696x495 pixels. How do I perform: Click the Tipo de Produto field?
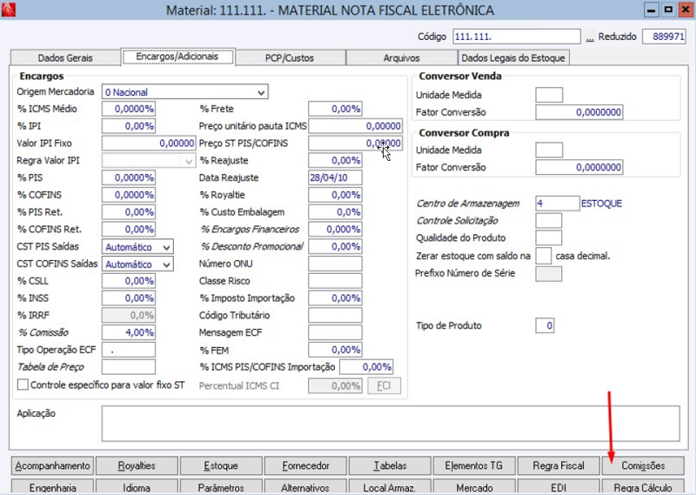[545, 325]
